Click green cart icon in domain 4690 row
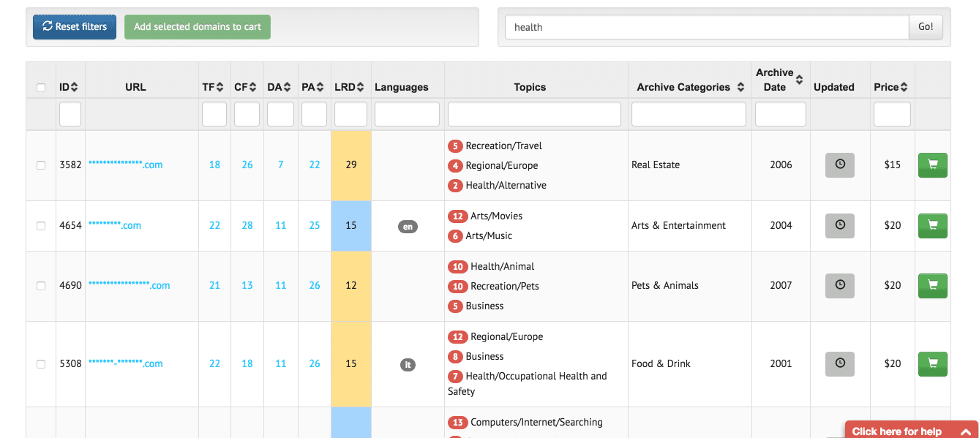 pyautogui.click(x=932, y=286)
